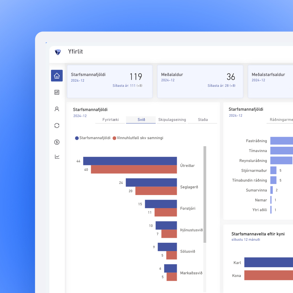The image size is (293, 293).
Task: Open the salary dollar icon in sidebar
Action: pos(57,142)
